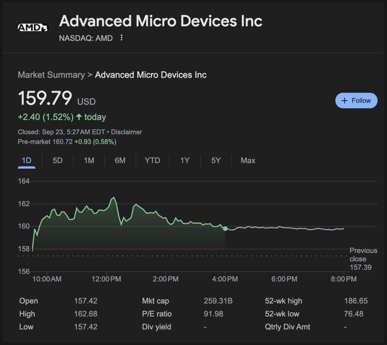Click the AMD company logo
The height and width of the screenshot is (345, 387).
[33, 27]
